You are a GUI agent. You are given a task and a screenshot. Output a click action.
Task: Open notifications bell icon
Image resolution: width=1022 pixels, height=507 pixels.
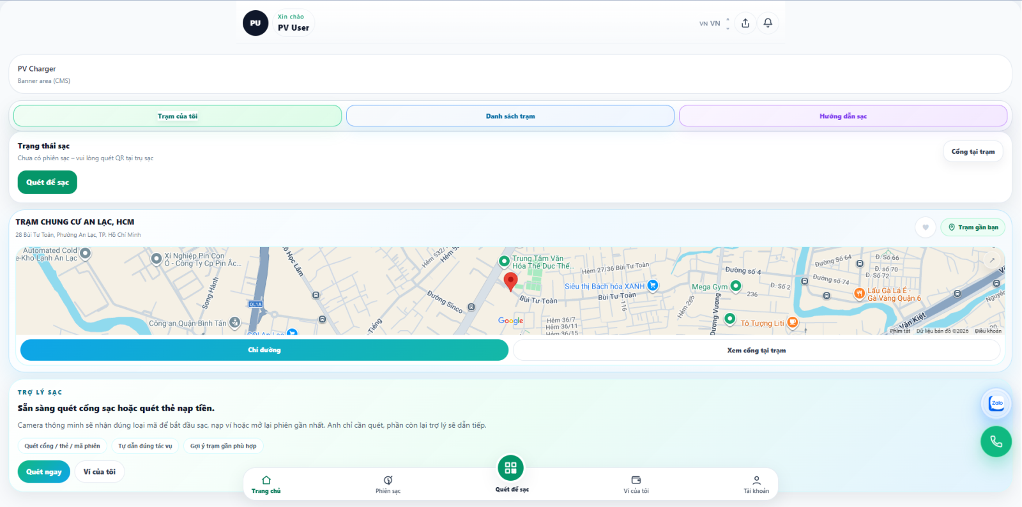768,23
